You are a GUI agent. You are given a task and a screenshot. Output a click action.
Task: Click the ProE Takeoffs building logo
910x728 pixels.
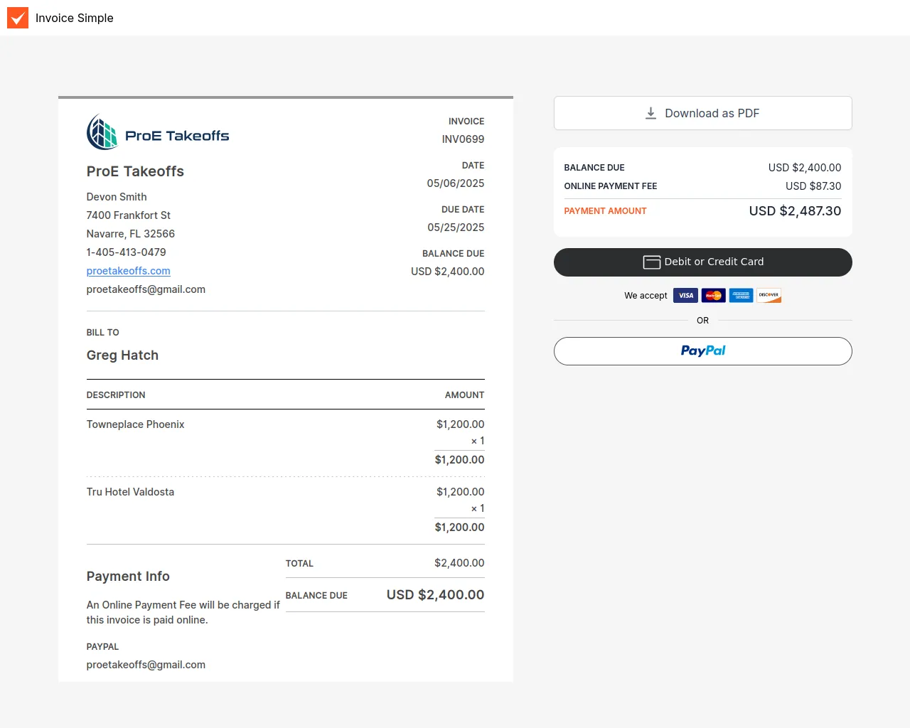point(102,132)
